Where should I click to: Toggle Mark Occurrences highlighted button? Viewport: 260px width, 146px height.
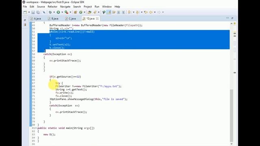109,12
